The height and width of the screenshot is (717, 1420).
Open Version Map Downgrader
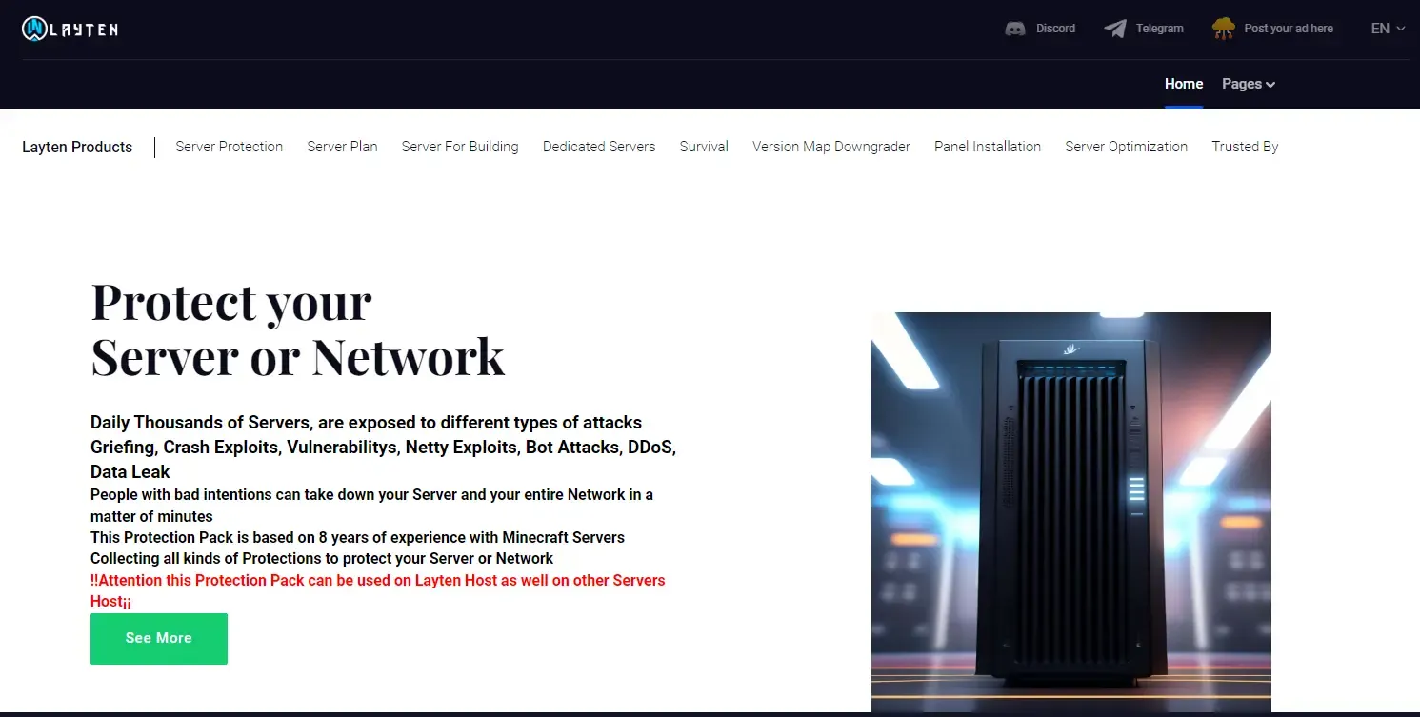click(x=831, y=147)
